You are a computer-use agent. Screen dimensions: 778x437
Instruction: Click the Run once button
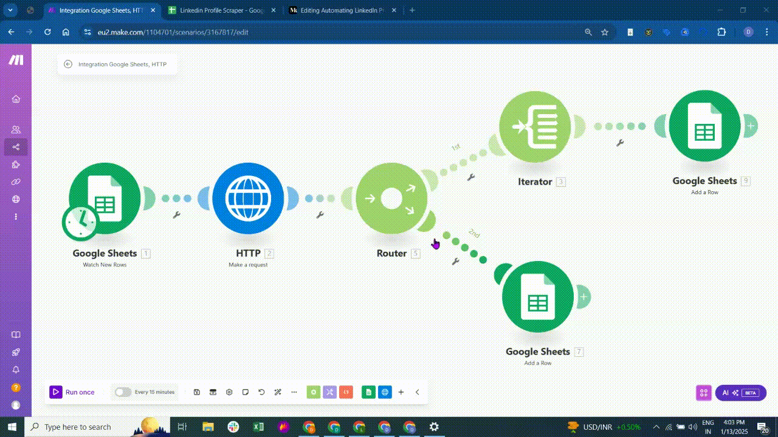[x=73, y=392]
